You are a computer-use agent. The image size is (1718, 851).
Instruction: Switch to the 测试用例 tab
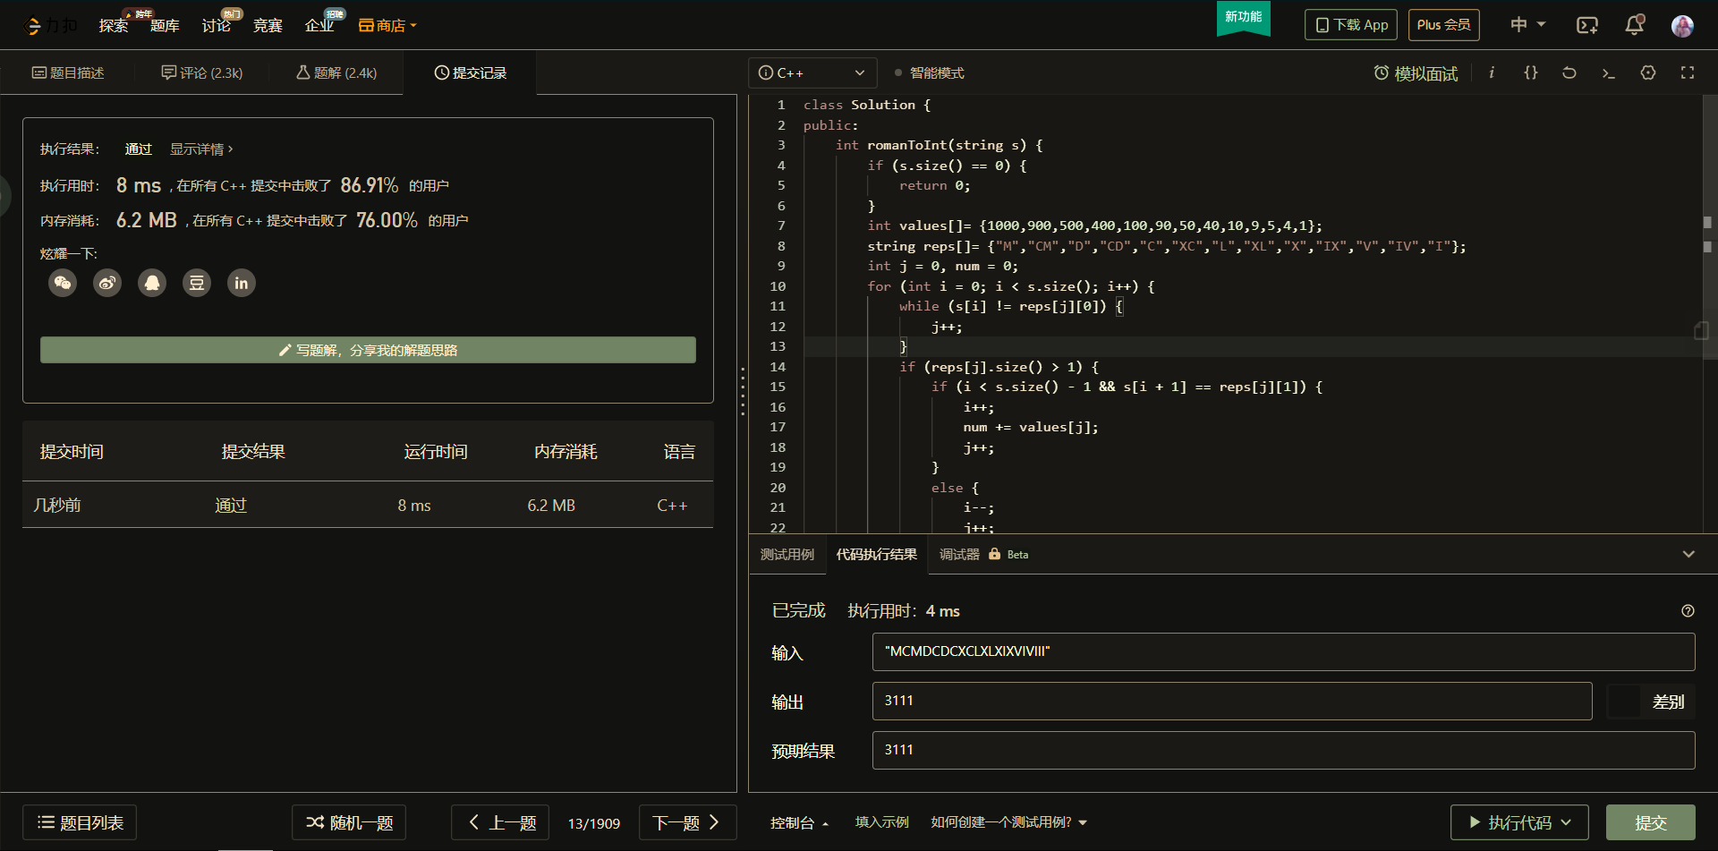tap(787, 555)
